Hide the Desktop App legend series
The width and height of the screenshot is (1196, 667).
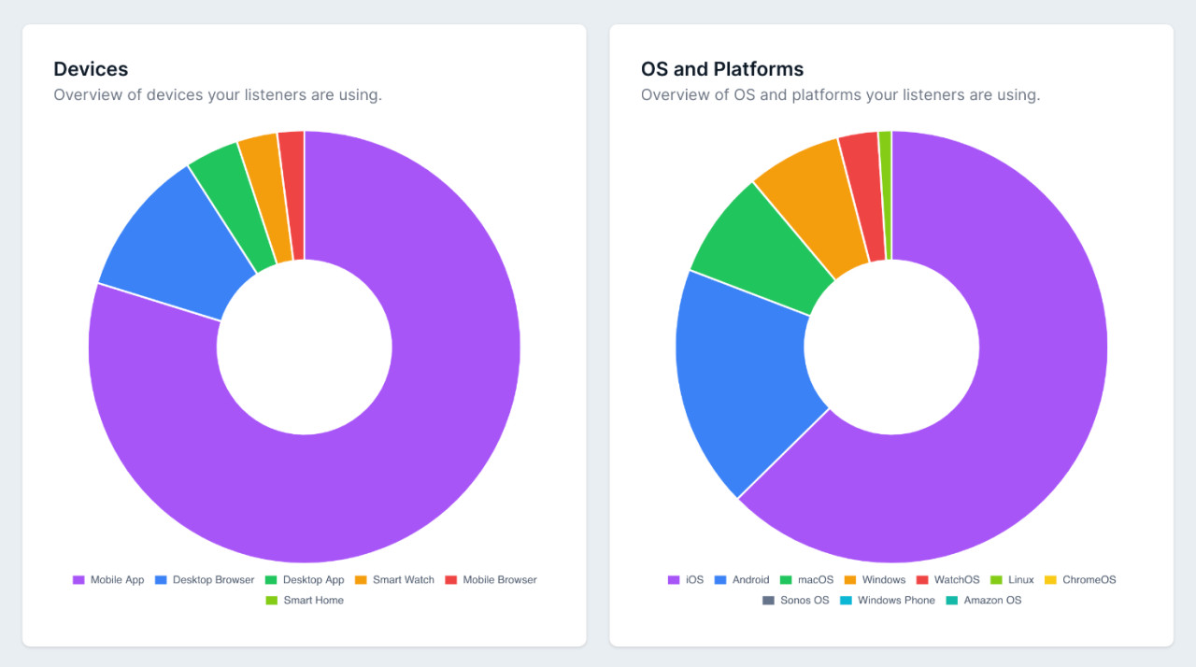point(305,580)
